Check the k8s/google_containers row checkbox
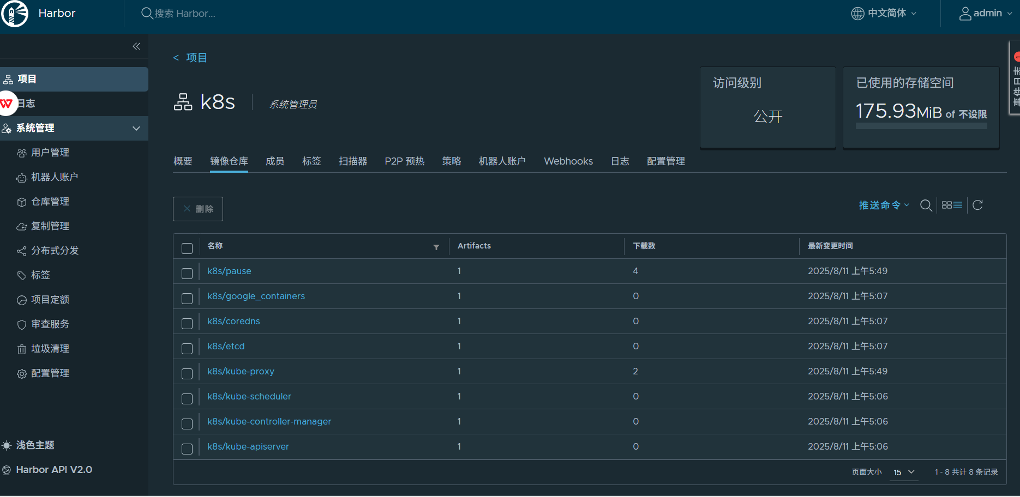The height and width of the screenshot is (497, 1020). click(x=187, y=299)
